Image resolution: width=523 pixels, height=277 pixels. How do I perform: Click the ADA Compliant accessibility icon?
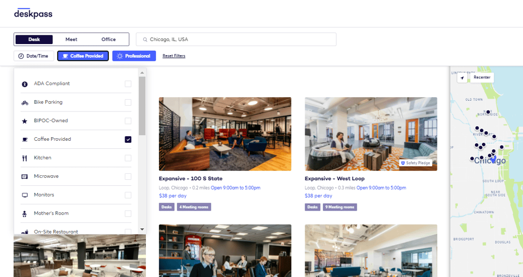click(25, 84)
